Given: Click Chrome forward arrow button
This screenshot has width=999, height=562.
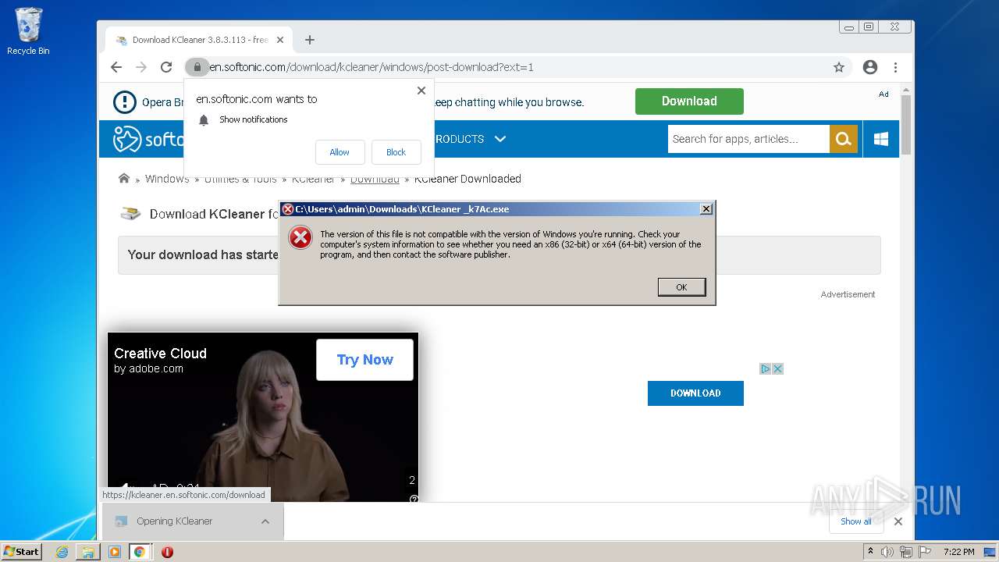Looking at the screenshot, I should (141, 67).
